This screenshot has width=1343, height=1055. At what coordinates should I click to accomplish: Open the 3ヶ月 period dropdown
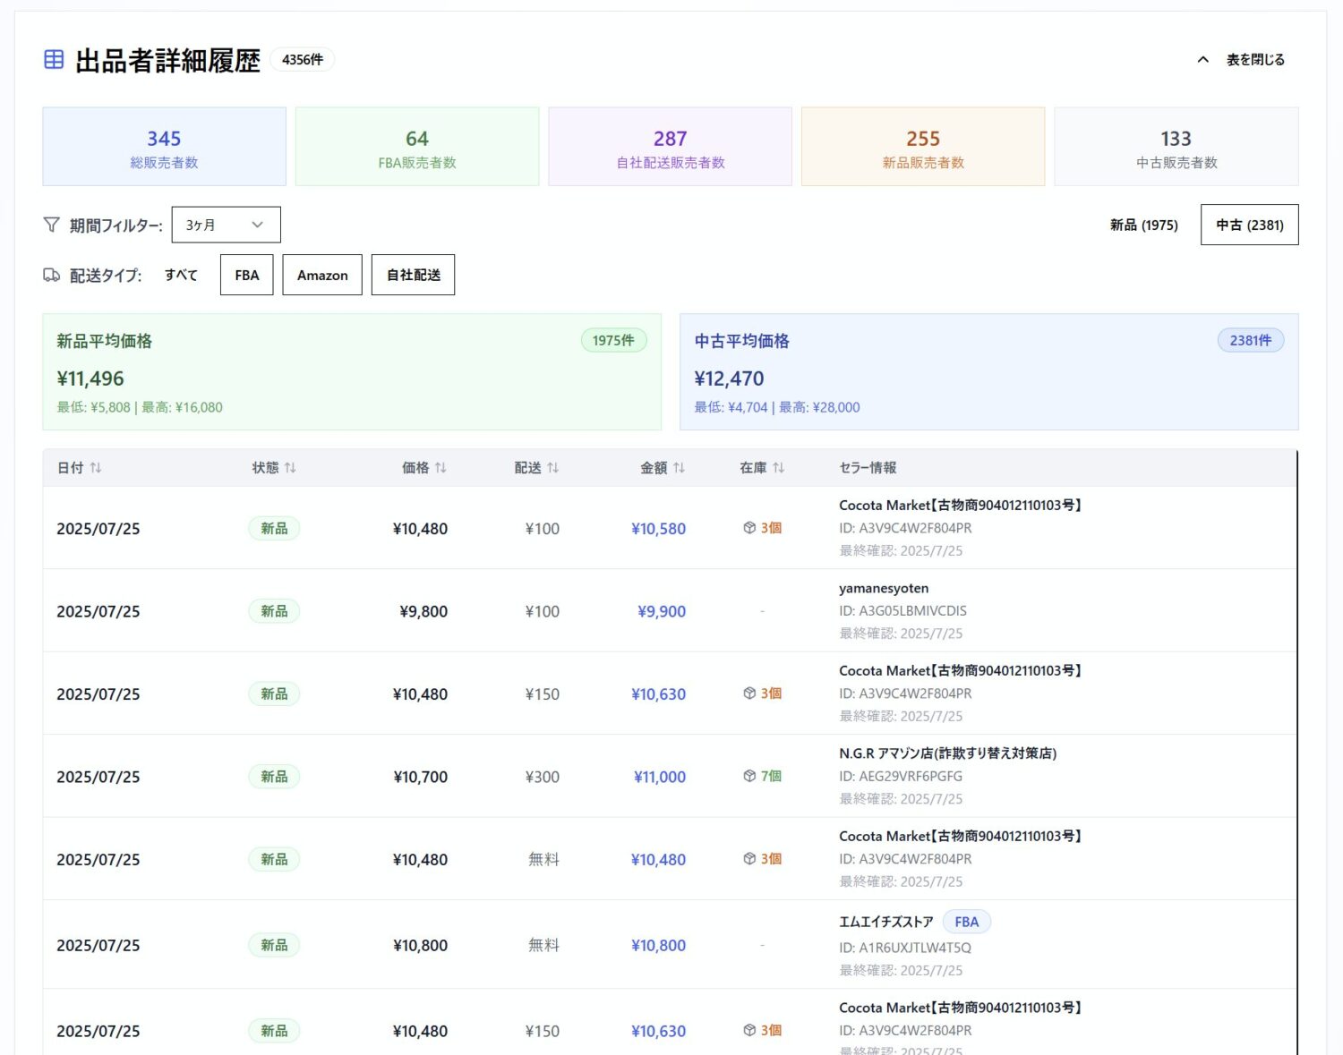[x=226, y=225]
